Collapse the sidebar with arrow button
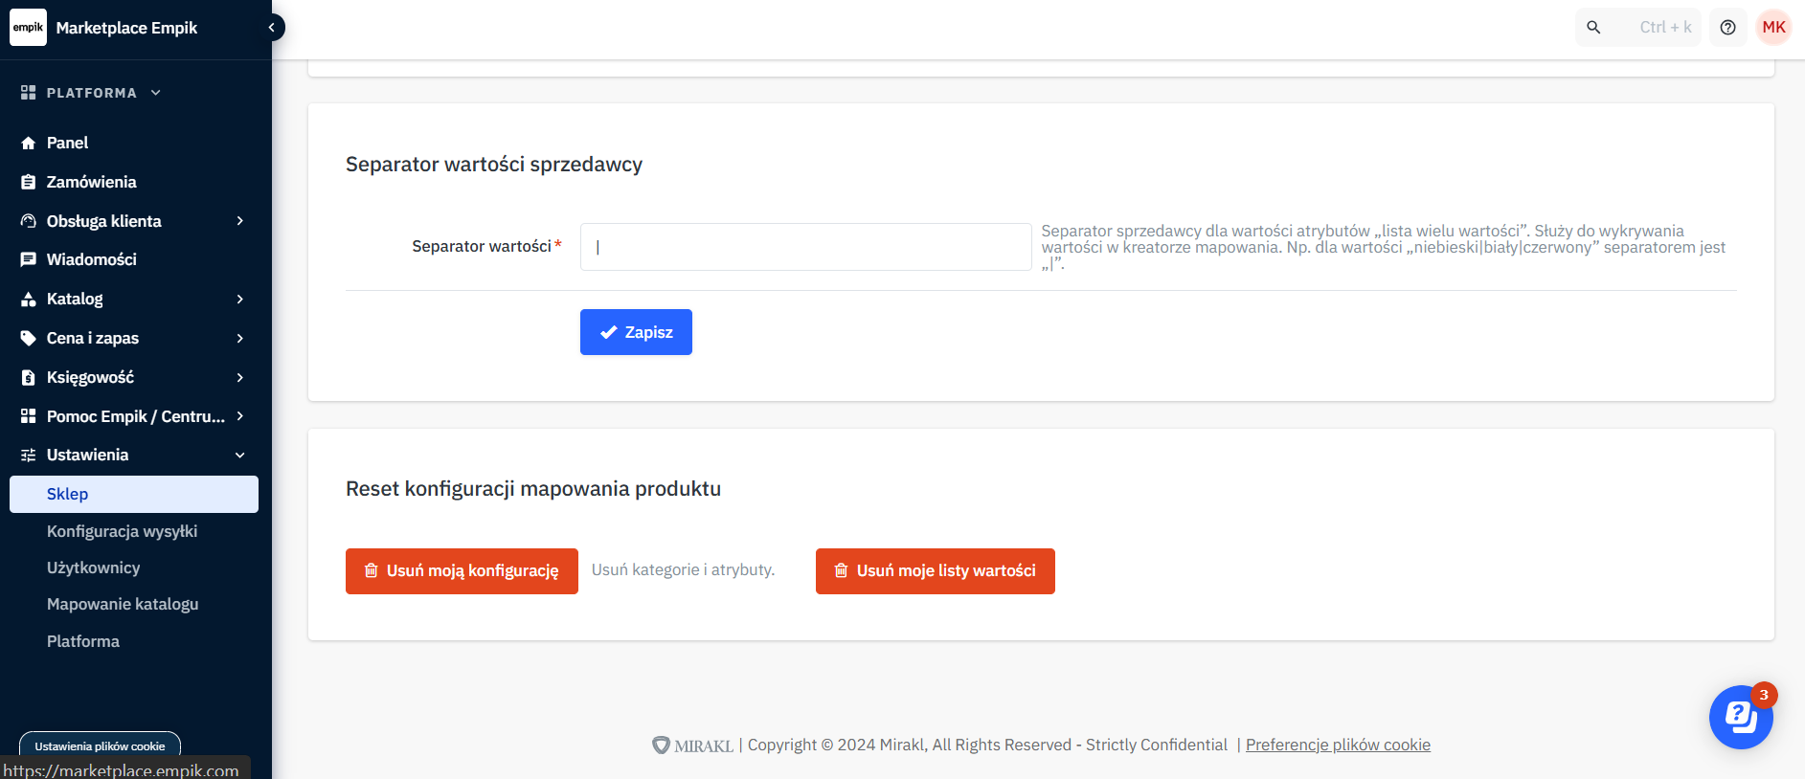The width and height of the screenshot is (1805, 779). tap(272, 28)
